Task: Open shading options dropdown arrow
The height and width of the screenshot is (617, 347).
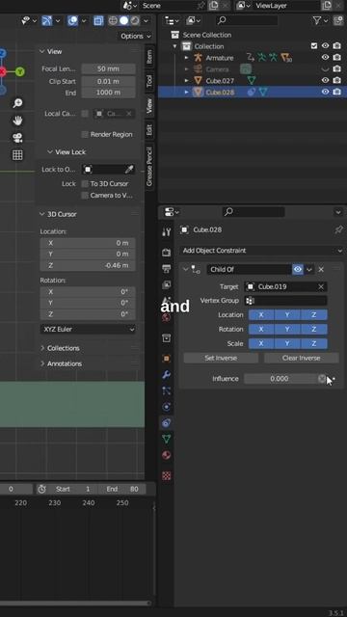Action: click(147, 20)
